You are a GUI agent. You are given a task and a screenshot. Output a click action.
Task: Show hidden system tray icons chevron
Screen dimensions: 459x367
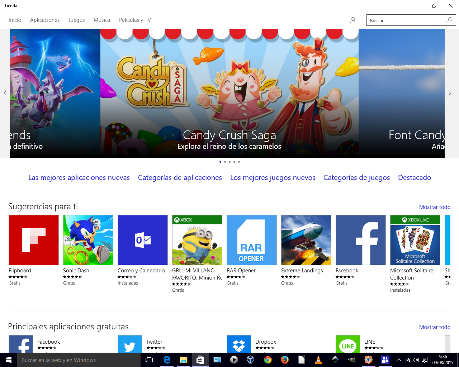point(398,360)
